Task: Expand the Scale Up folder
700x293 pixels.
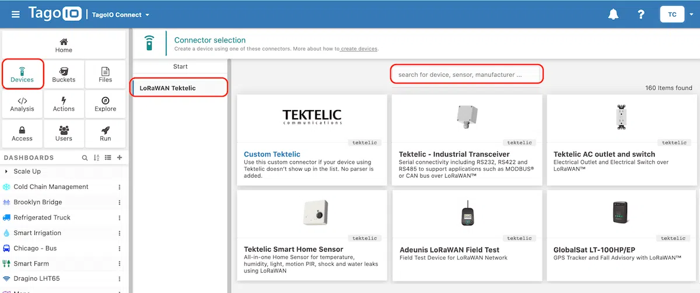Action: 7,171
